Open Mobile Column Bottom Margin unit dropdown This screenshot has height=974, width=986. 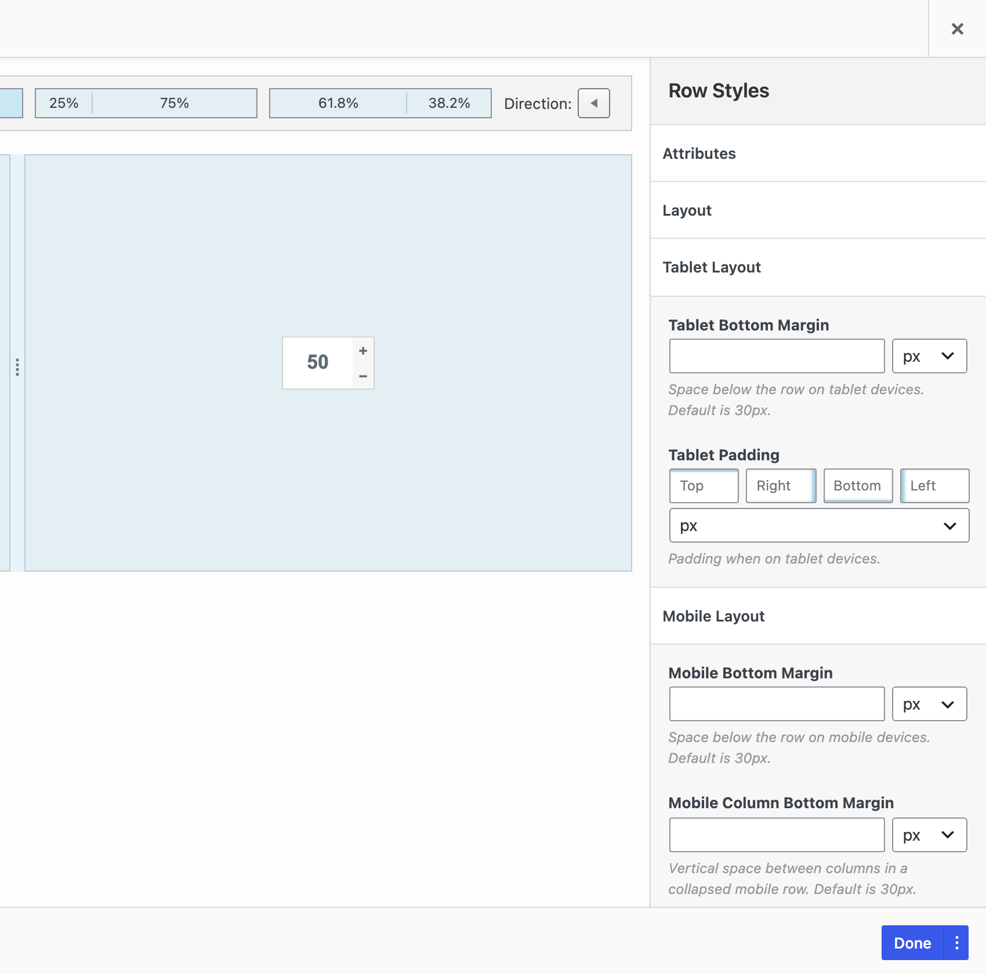coord(929,835)
